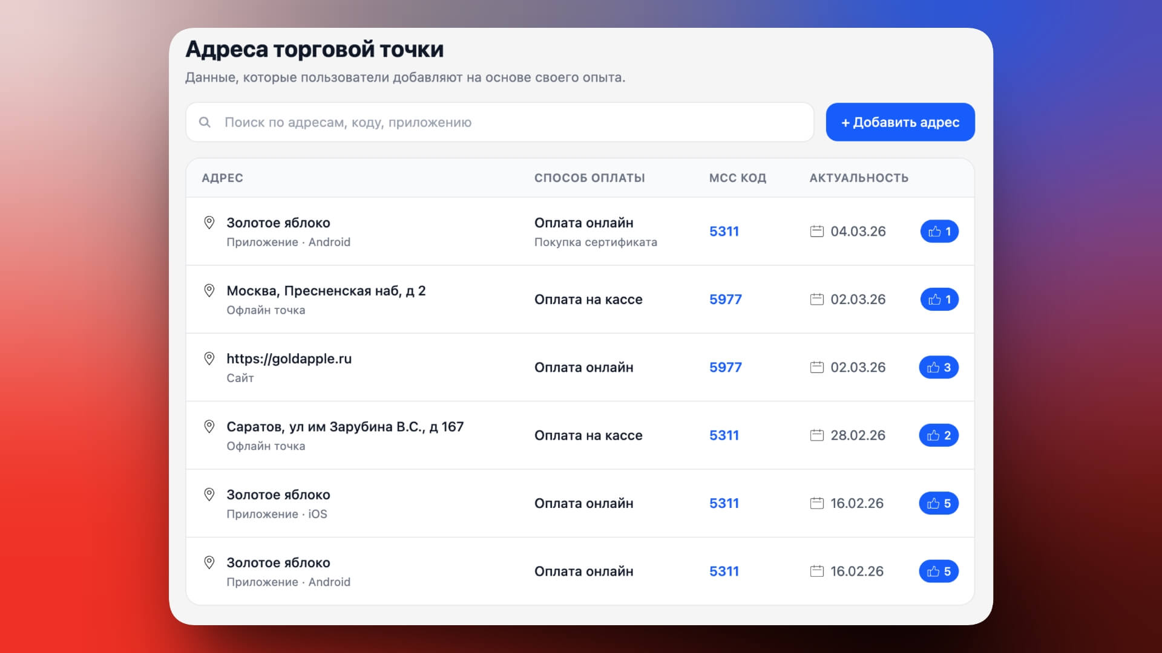The height and width of the screenshot is (653, 1162).
Task: Click the Актуальность column header
Action: pos(858,178)
